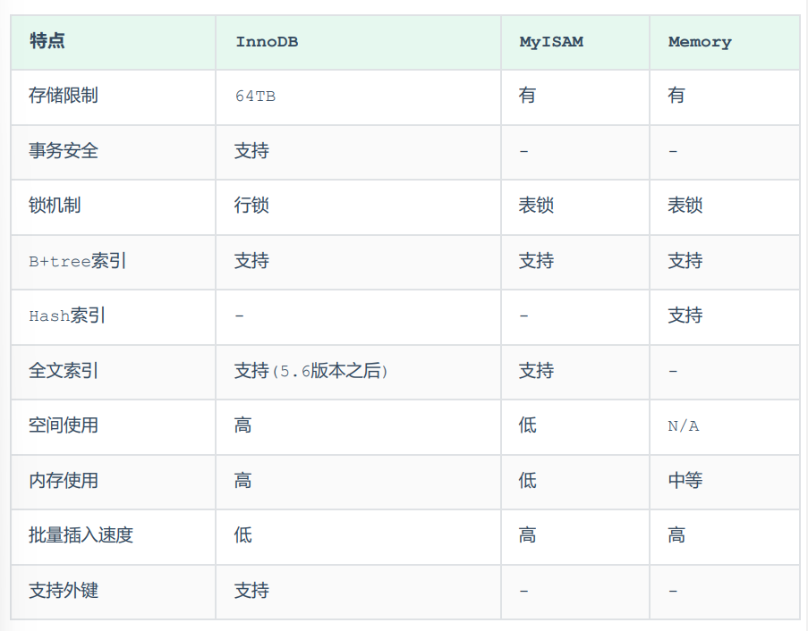Select the B+tree索引 row label
The height and width of the screenshot is (631, 808).
[x=77, y=261]
